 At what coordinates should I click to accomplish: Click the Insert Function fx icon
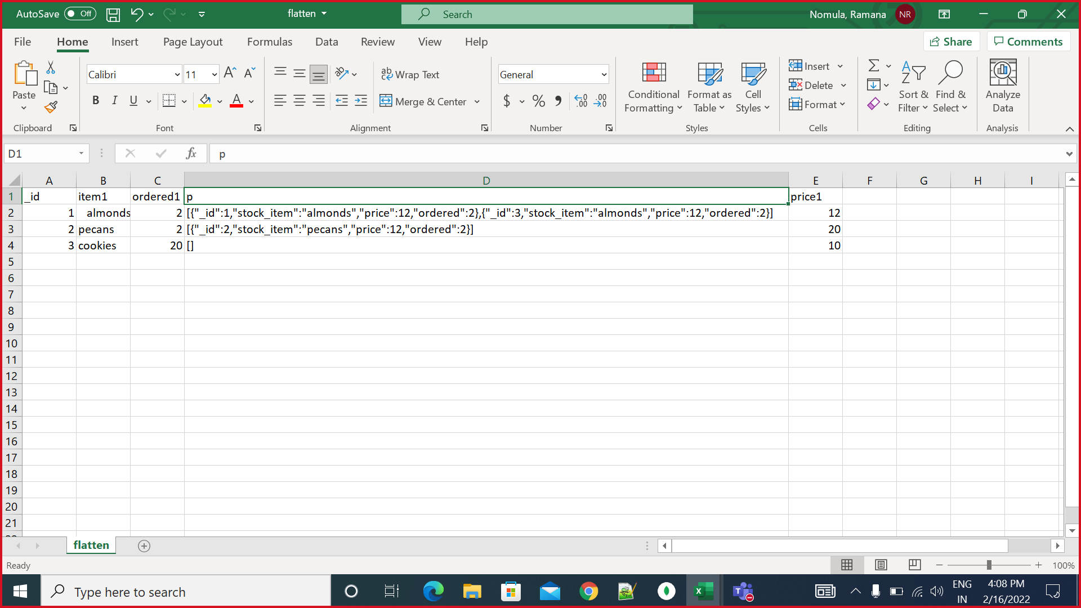[191, 154]
